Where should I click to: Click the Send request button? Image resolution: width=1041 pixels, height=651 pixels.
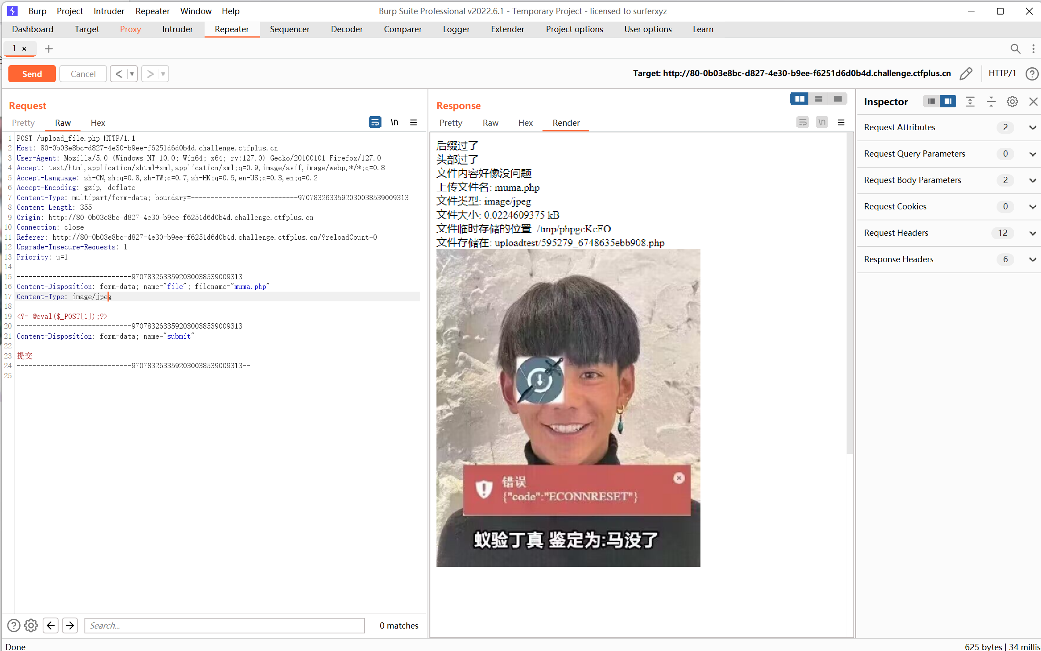[32, 73]
